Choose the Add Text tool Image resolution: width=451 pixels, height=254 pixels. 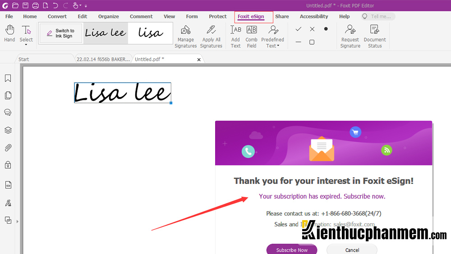pyautogui.click(x=235, y=36)
